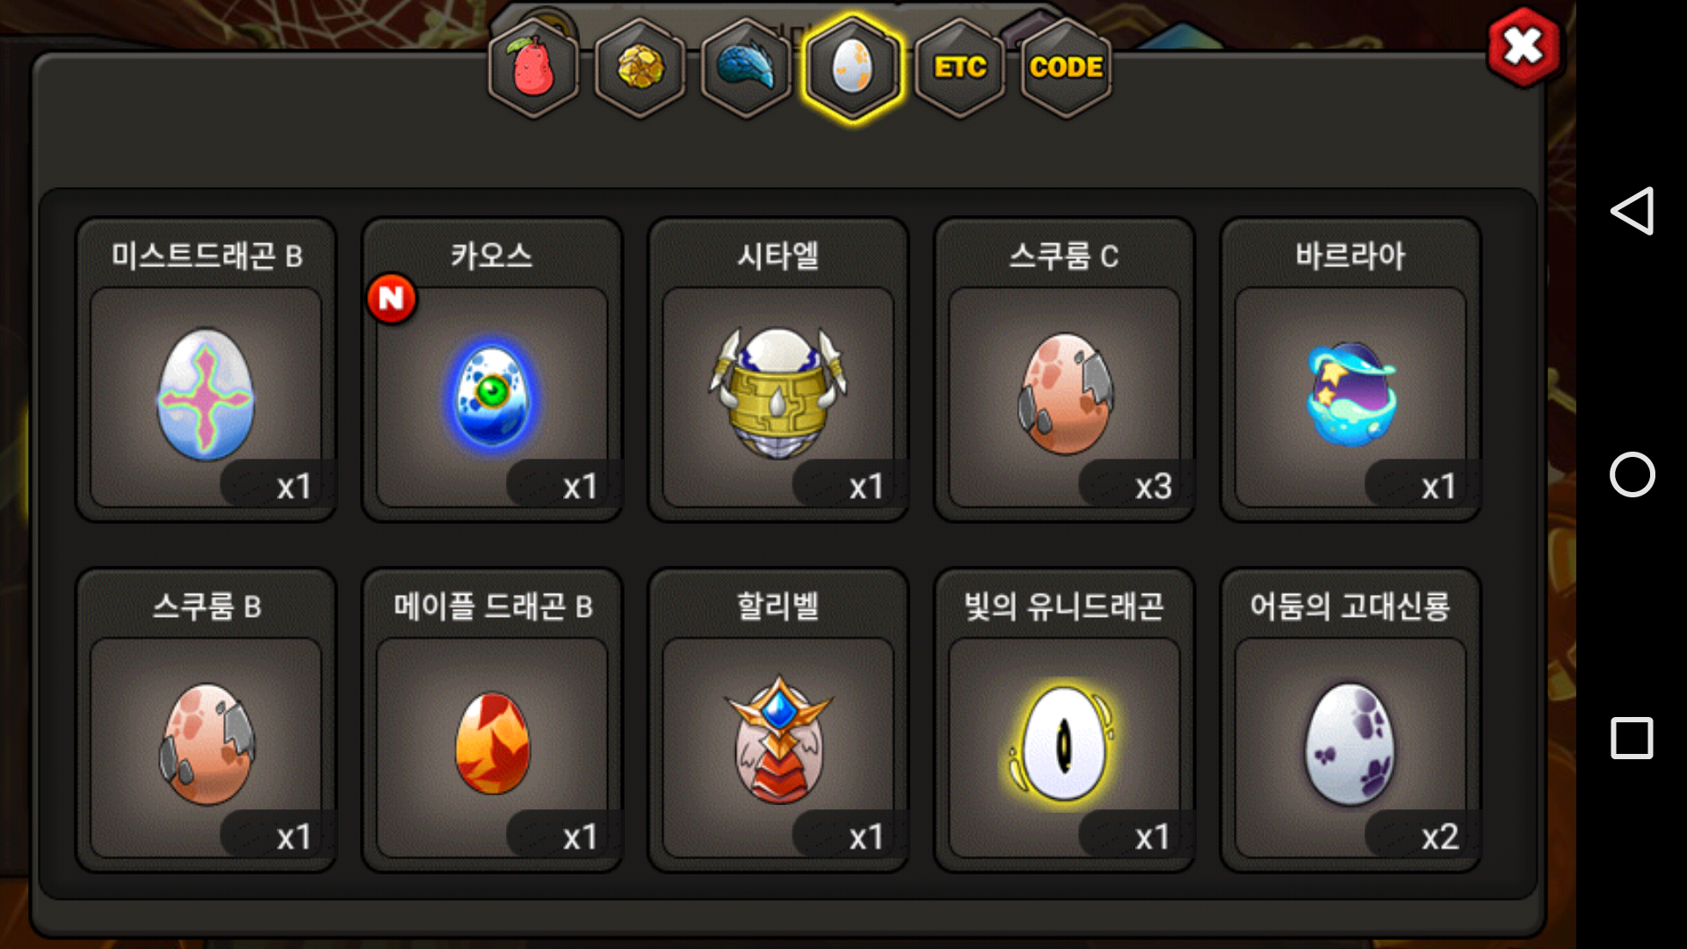Select the 시타엘 armored egg
The image size is (1687, 949).
click(778, 370)
